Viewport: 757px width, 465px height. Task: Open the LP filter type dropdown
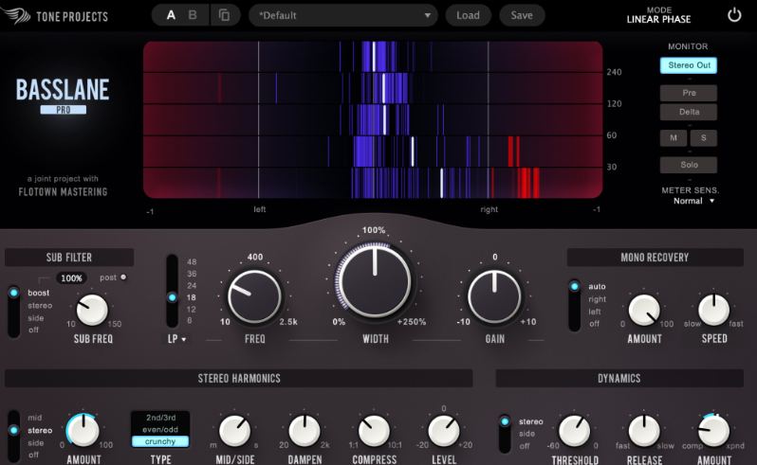click(176, 339)
